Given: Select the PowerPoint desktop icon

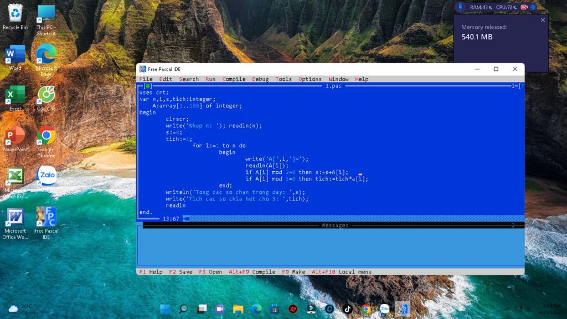Looking at the screenshot, I should tap(15, 139).
